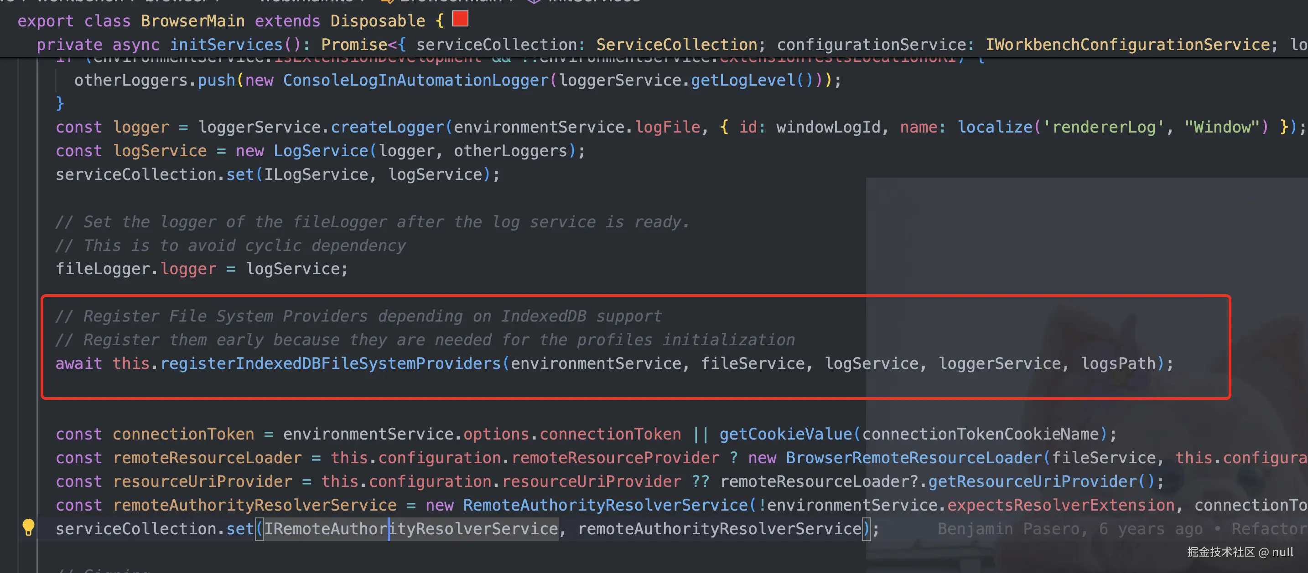Click the getResourceUriProvider method call
Screen dimensions: 1308x573
(1033, 482)
